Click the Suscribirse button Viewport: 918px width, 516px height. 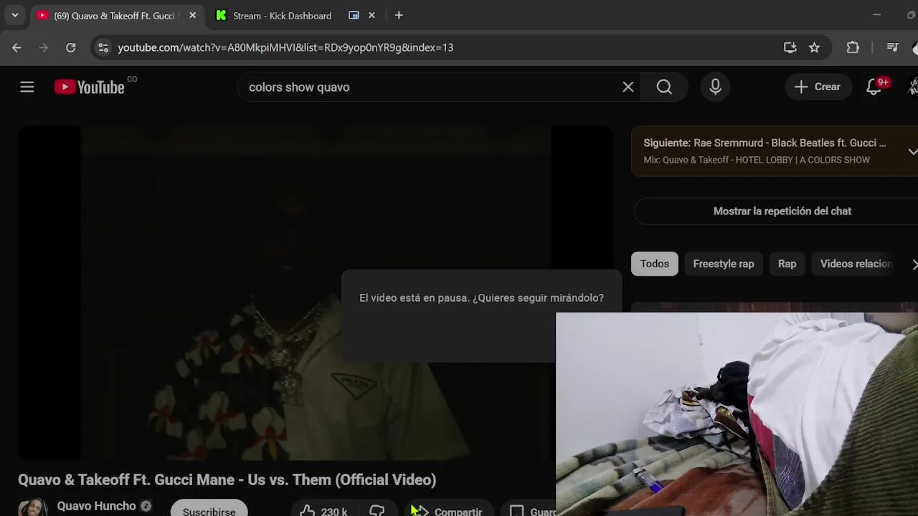tap(209, 508)
